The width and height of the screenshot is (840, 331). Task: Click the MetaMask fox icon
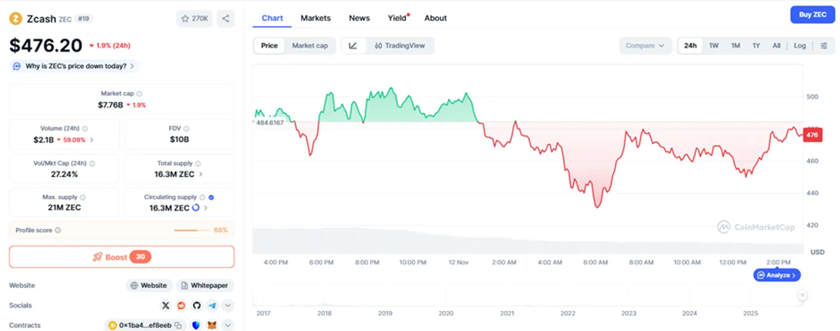pyautogui.click(x=212, y=325)
